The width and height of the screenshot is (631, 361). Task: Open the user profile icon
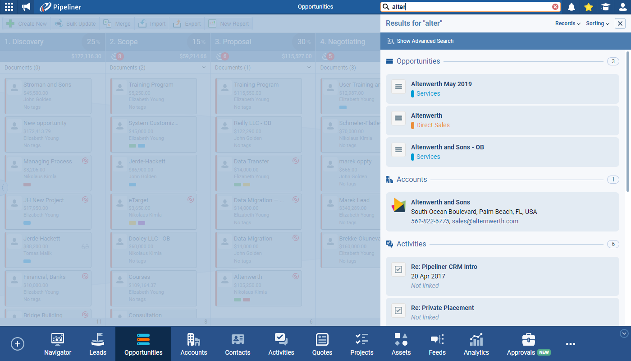coord(622,7)
